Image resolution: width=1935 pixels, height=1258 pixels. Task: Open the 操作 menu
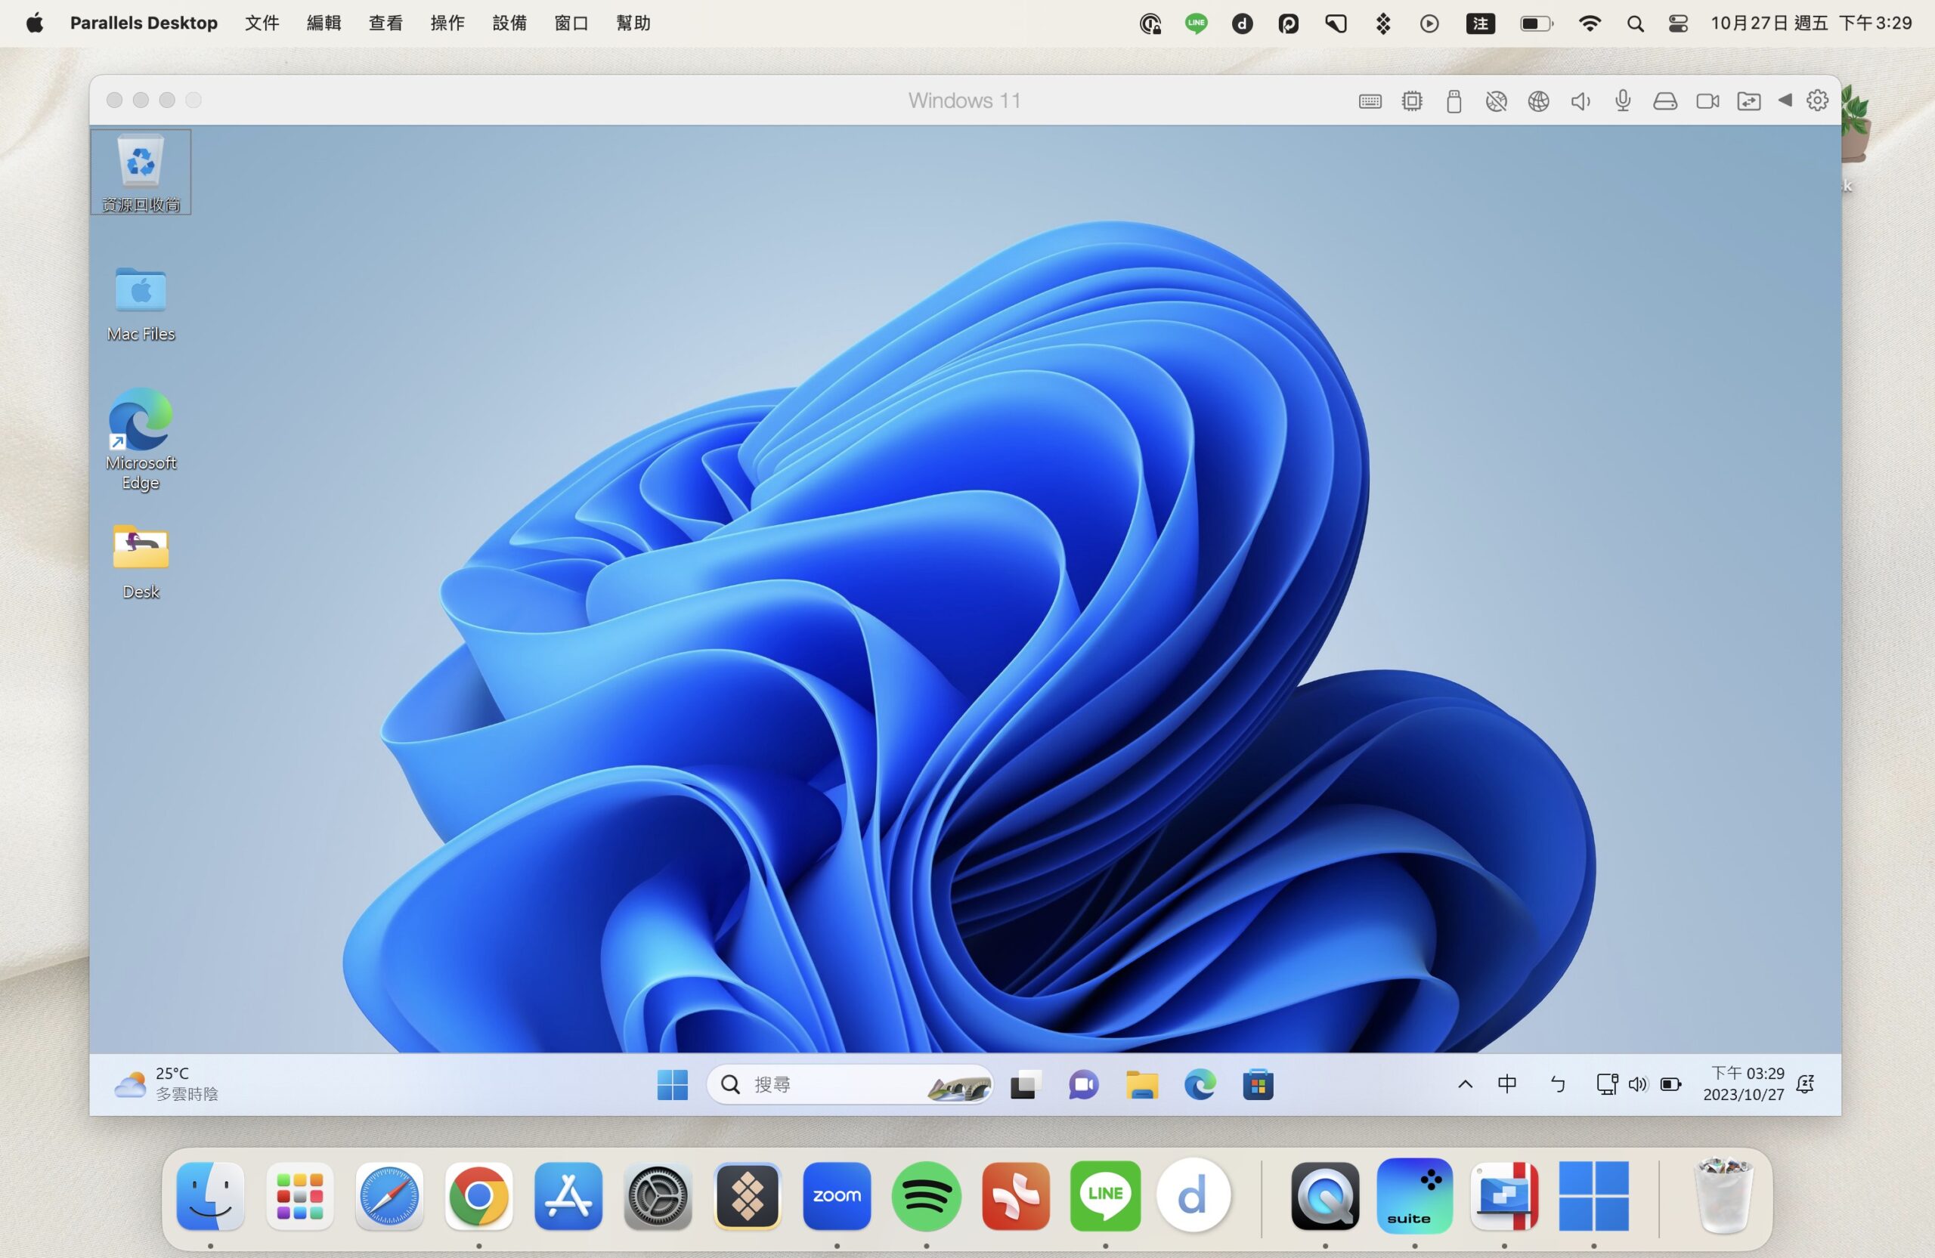(447, 23)
